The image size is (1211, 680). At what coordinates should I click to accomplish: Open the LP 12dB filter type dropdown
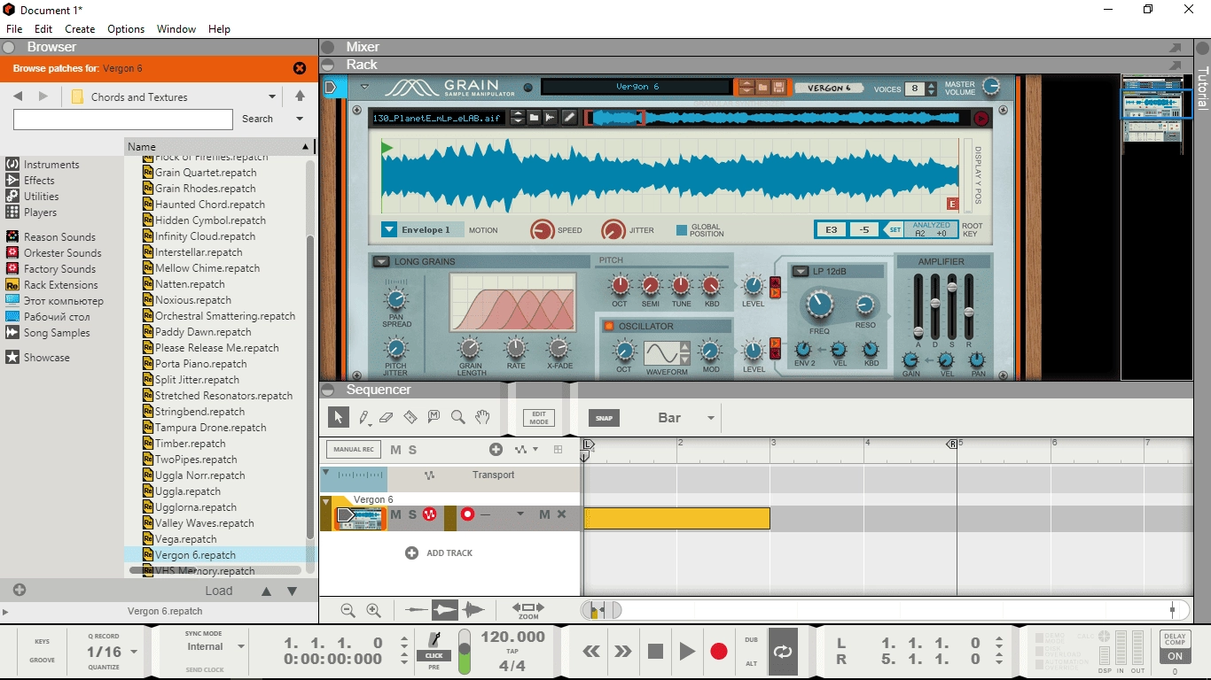[800, 271]
